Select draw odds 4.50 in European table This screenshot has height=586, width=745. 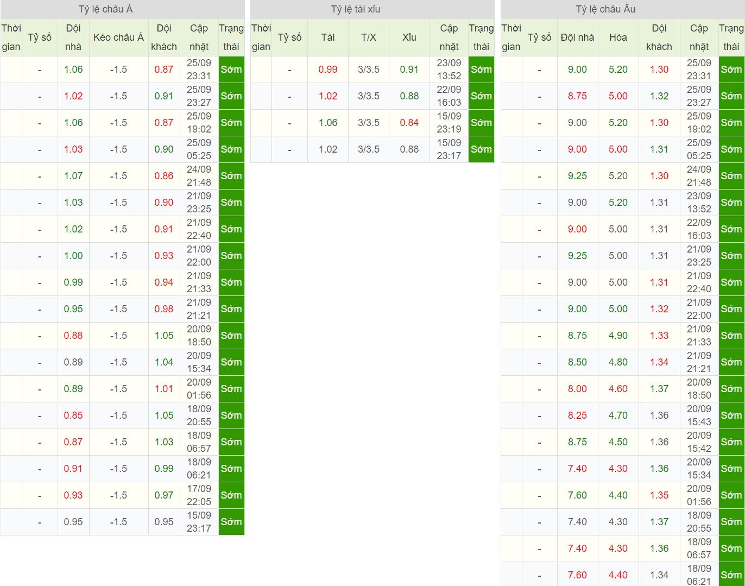[x=618, y=442]
